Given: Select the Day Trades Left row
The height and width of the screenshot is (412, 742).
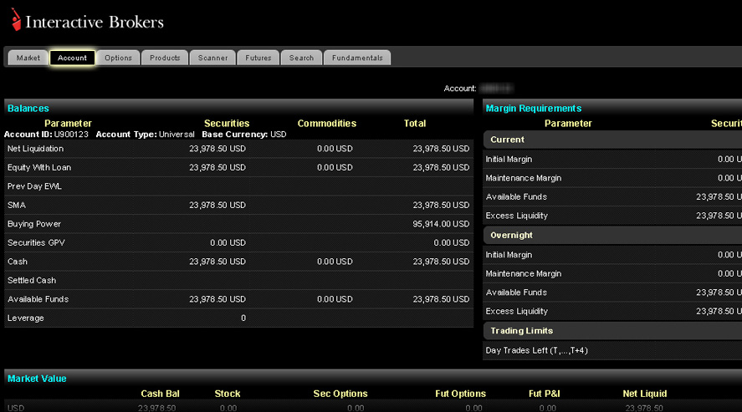Looking at the screenshot, I should point(612,351).
